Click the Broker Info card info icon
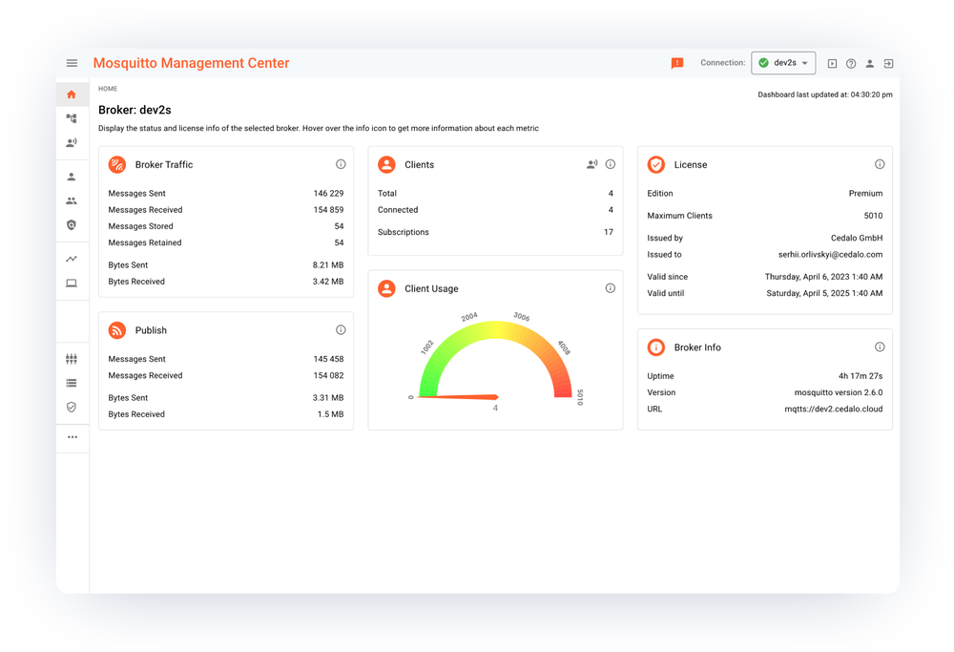 pos(880,347)
